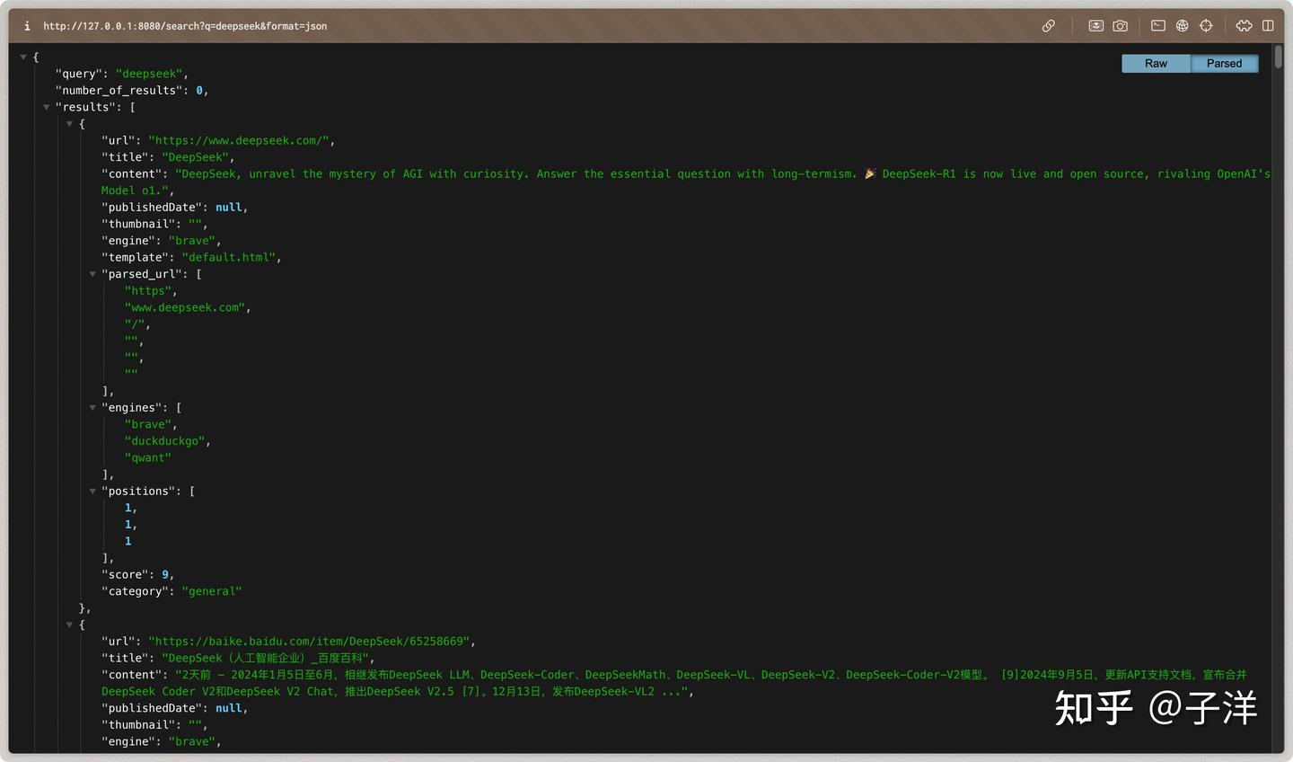This screenshot has height=762, width=1293.
Task: Click the picture capture icon in the toolbar
Action: pyautogui.click(x=1096, y=26)
